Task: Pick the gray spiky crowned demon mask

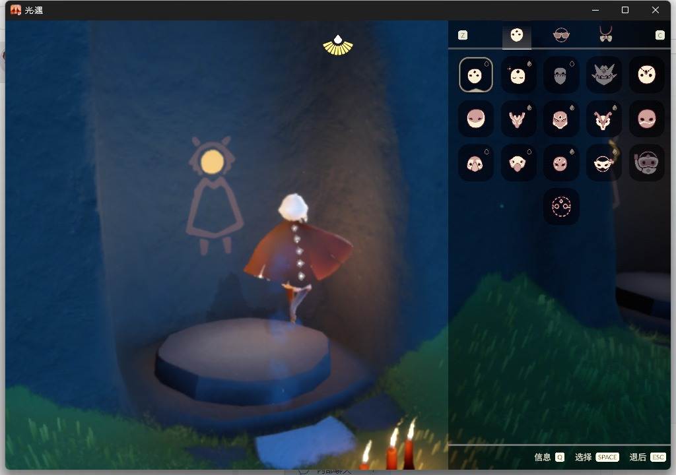Action: click(x=603, y=75)
